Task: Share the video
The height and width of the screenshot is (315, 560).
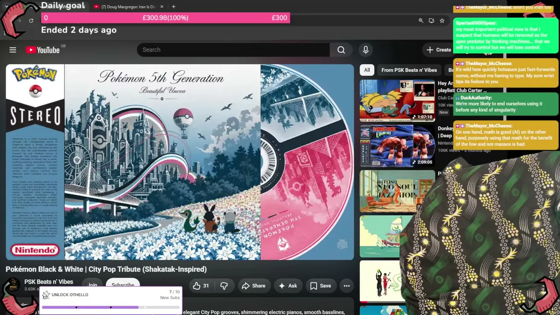Action: [253, 286]
